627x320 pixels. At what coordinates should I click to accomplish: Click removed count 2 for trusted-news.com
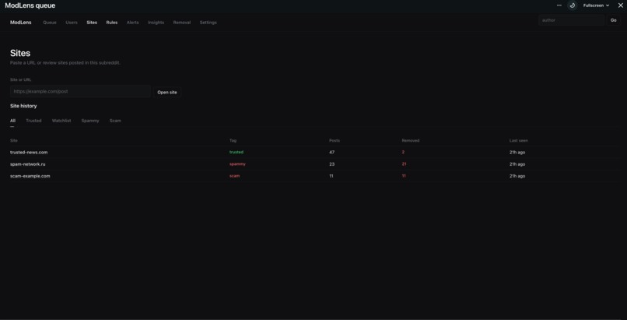403,153
